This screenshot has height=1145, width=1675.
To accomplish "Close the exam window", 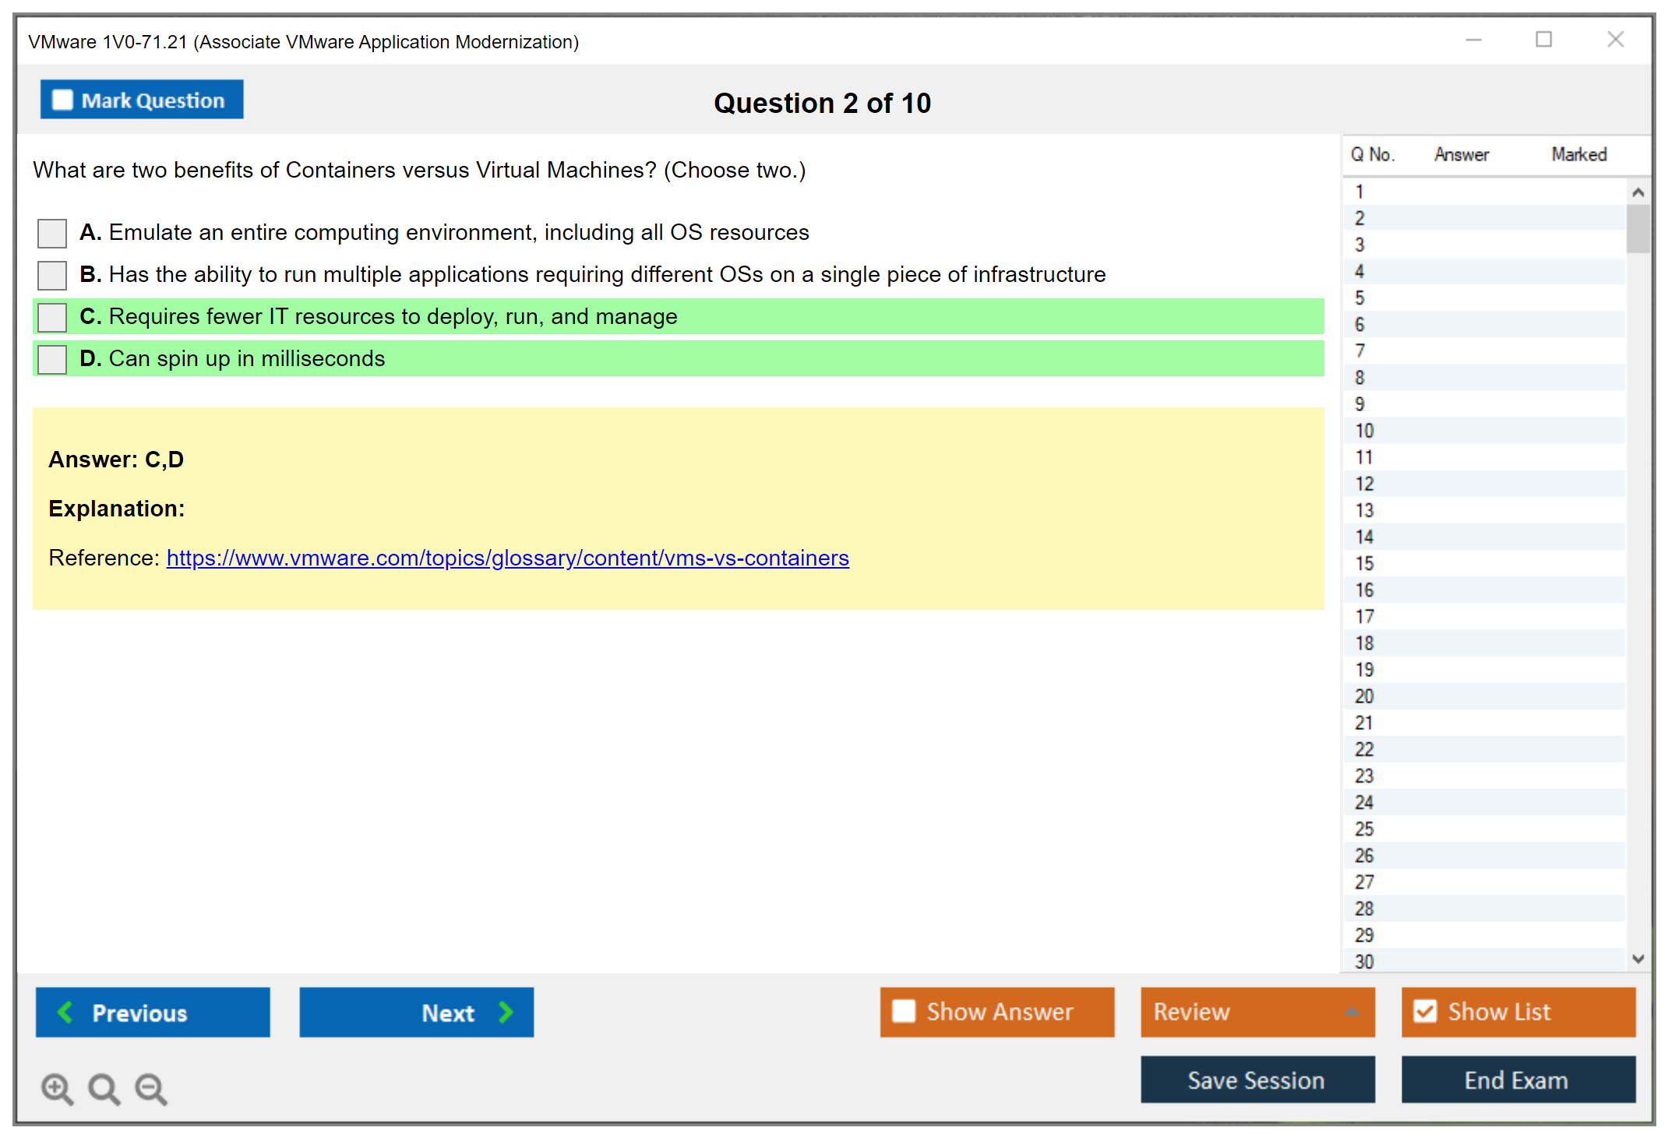I will (1615, 40).
